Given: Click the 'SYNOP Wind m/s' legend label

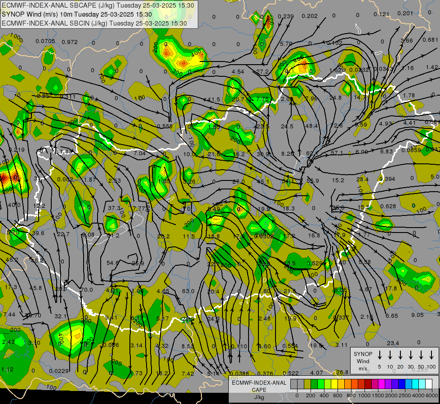Looking at the screenshot, I should coord(363,361).
